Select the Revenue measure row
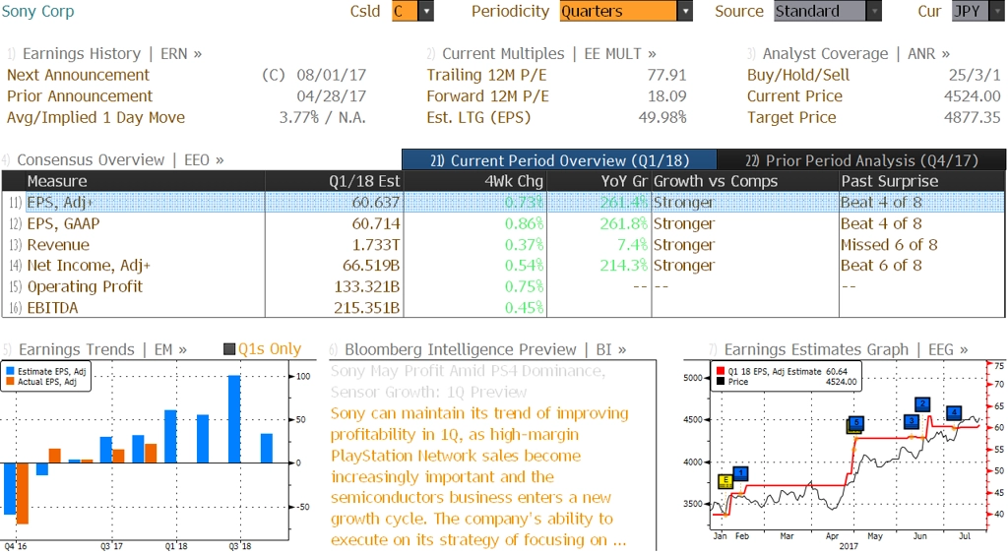Viewport: 1008px width, 554px height. click(x=503, y=245)
